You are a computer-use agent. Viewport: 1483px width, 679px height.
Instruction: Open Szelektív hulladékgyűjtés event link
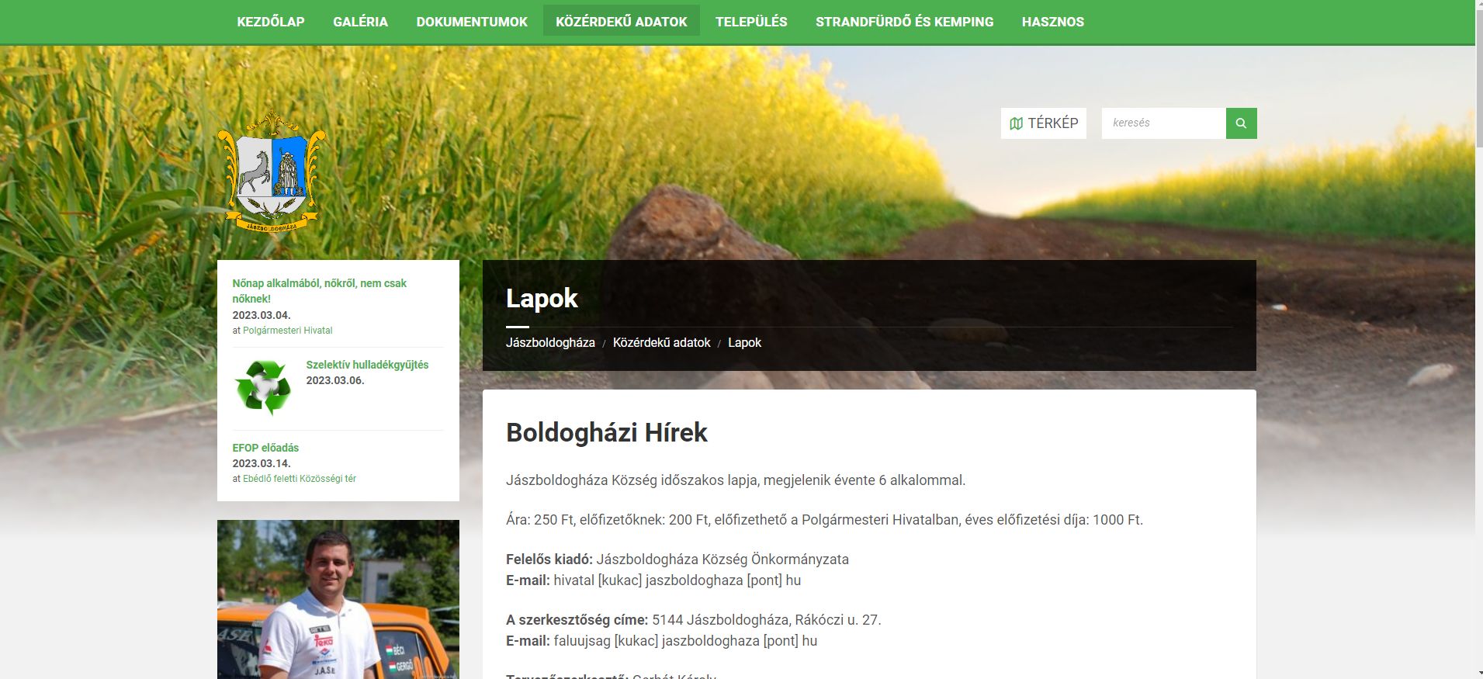click(367, 365)
